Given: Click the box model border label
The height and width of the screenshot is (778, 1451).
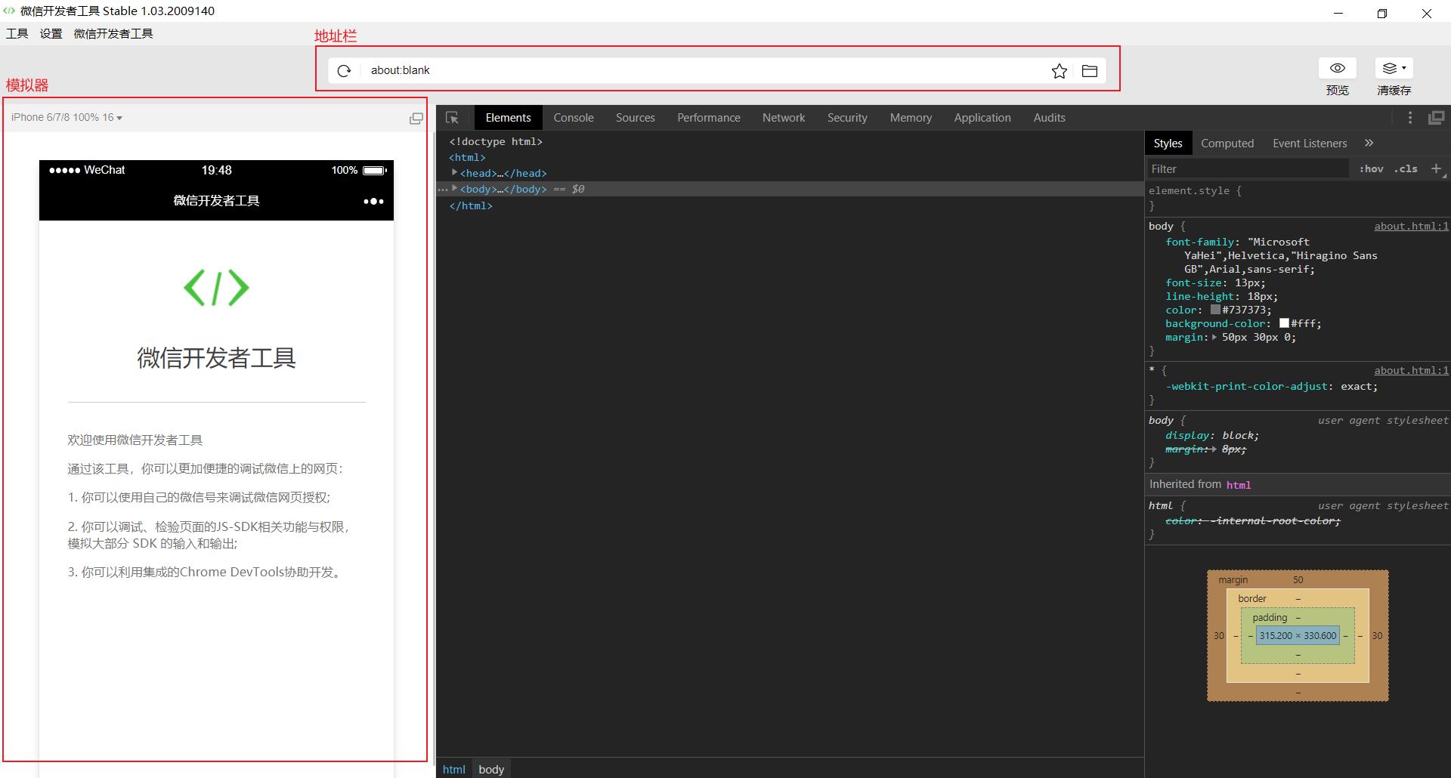Looking at the screenshot, I should [x=1252, y=598].
